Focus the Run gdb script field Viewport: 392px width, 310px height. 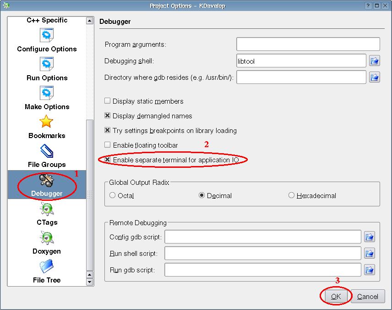263,270
